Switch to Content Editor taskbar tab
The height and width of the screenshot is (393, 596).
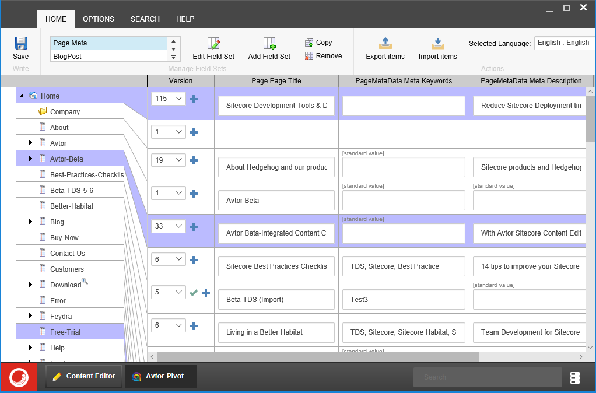pyautogui.click(x=83, y=376)
